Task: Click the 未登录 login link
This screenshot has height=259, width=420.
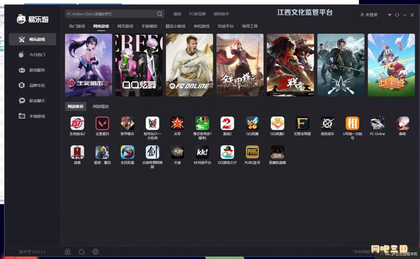Action: pyautogui.click(x=369, y=15)
